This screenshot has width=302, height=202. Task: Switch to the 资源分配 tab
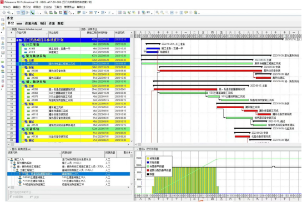(x=31, y=23)
